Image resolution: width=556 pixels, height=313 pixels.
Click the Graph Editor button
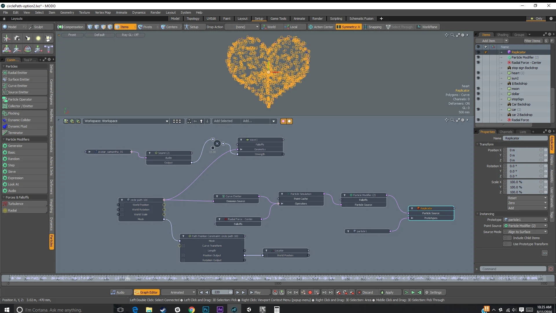click(146, 292)
